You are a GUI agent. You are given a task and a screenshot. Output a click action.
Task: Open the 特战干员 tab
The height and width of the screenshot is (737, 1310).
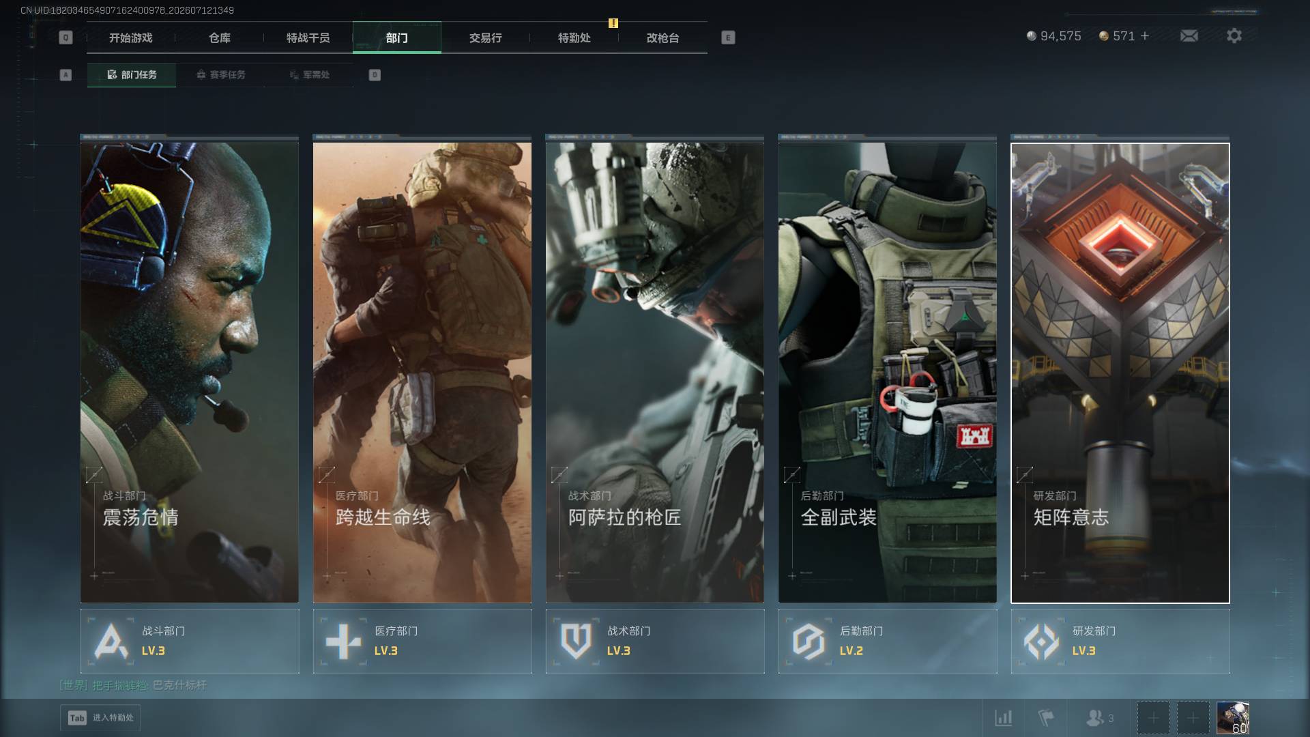coord(308,38)
